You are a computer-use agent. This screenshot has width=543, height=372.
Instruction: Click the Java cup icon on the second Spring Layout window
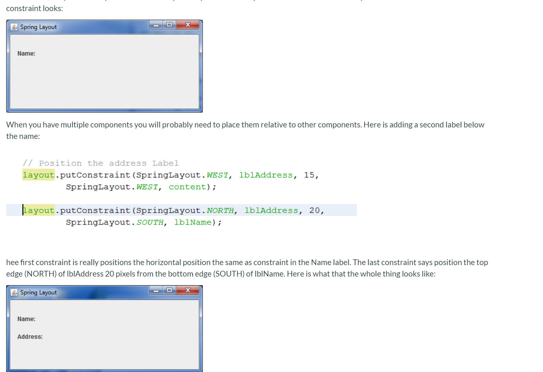[14, 293]
